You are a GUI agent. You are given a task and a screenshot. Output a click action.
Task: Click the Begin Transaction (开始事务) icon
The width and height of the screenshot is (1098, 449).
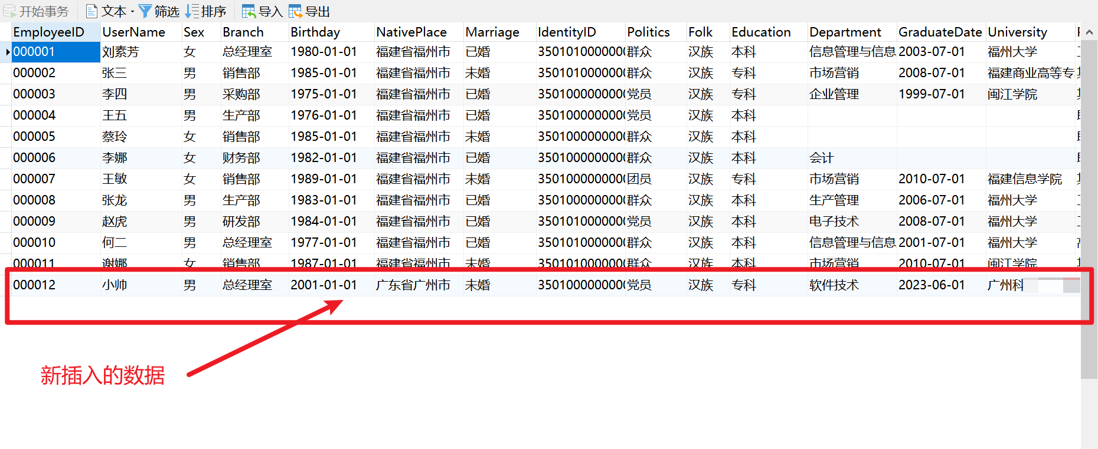(x=9, y=11)
